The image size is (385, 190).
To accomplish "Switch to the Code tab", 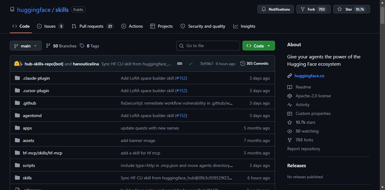I will (21, 26).
